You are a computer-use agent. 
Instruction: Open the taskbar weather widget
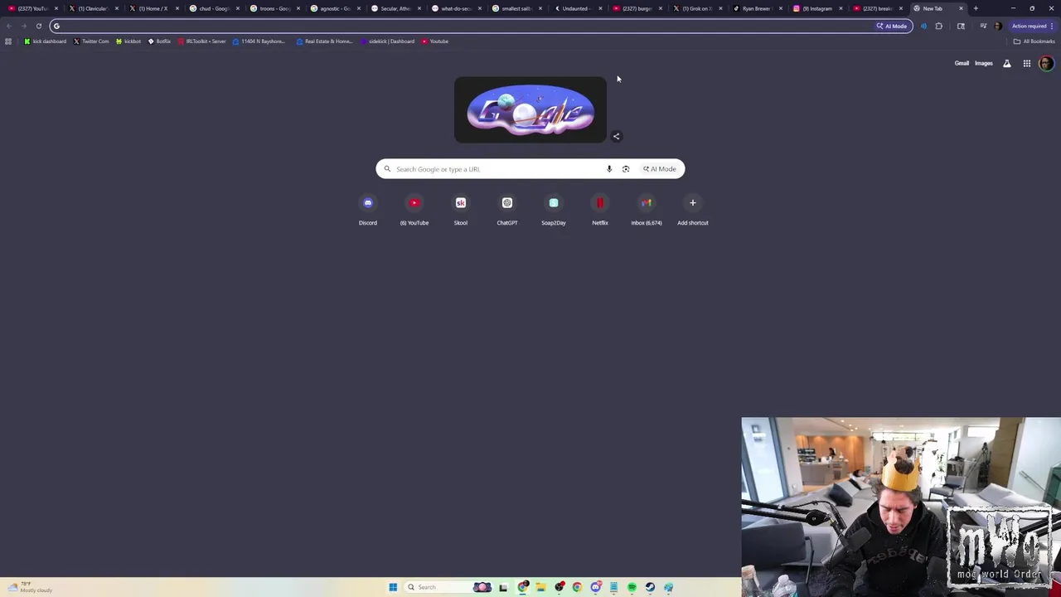point(30,587)
